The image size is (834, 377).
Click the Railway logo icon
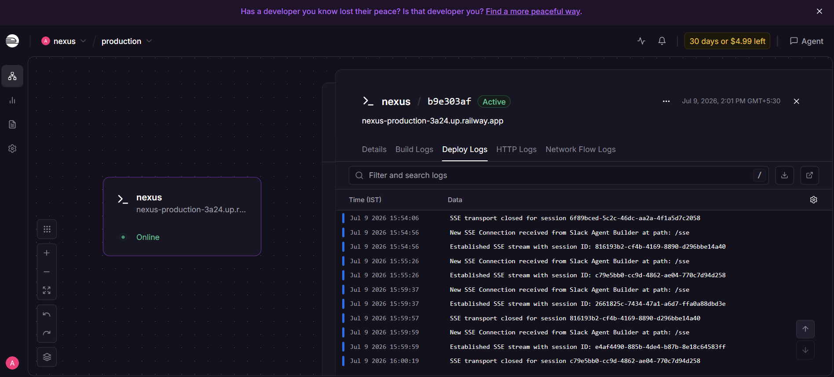coord(12,41)
